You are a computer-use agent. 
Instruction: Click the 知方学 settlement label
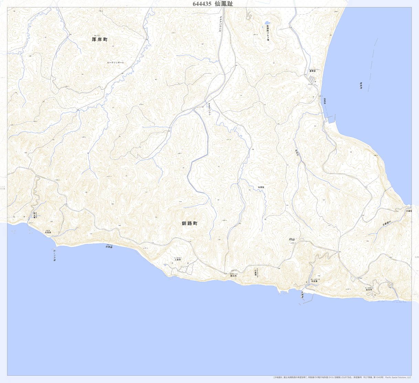369,289
